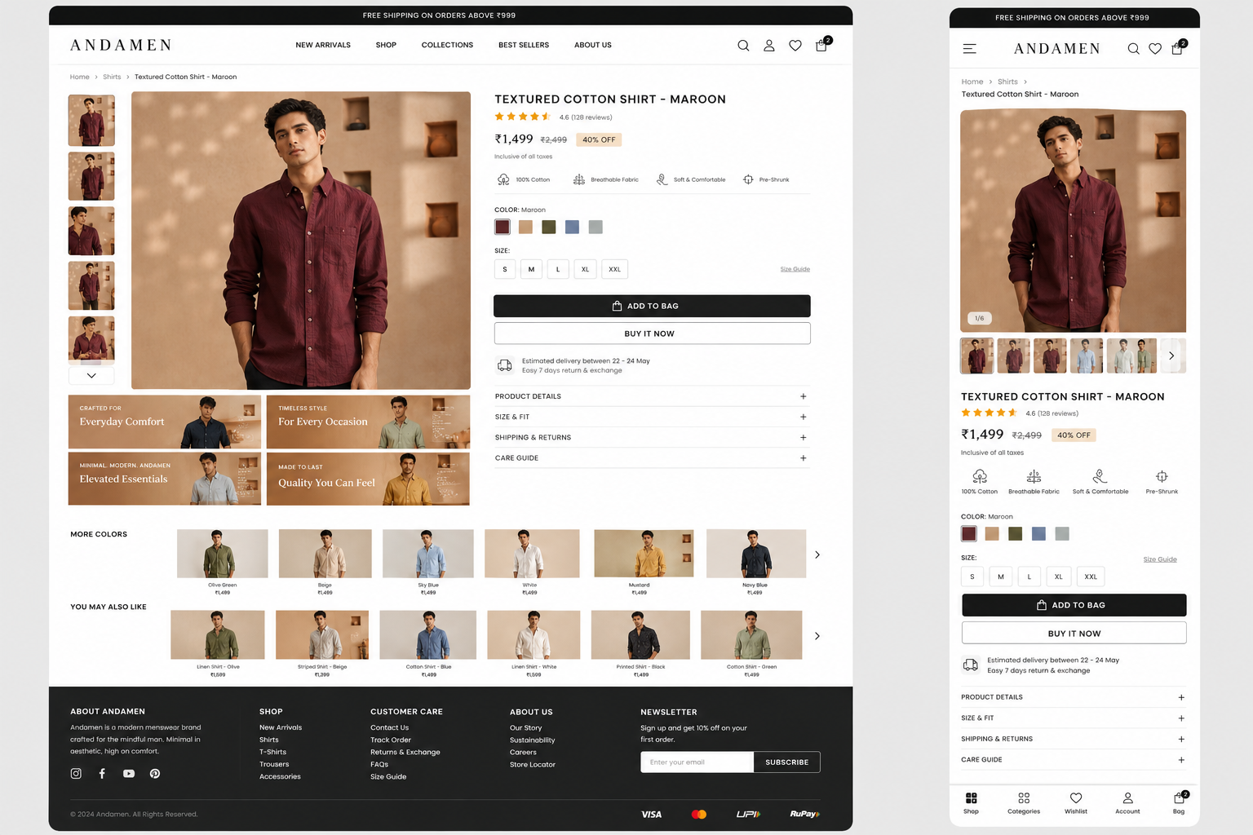Tap Bag in the mobile bottom bar

[x=1180, y=802]
